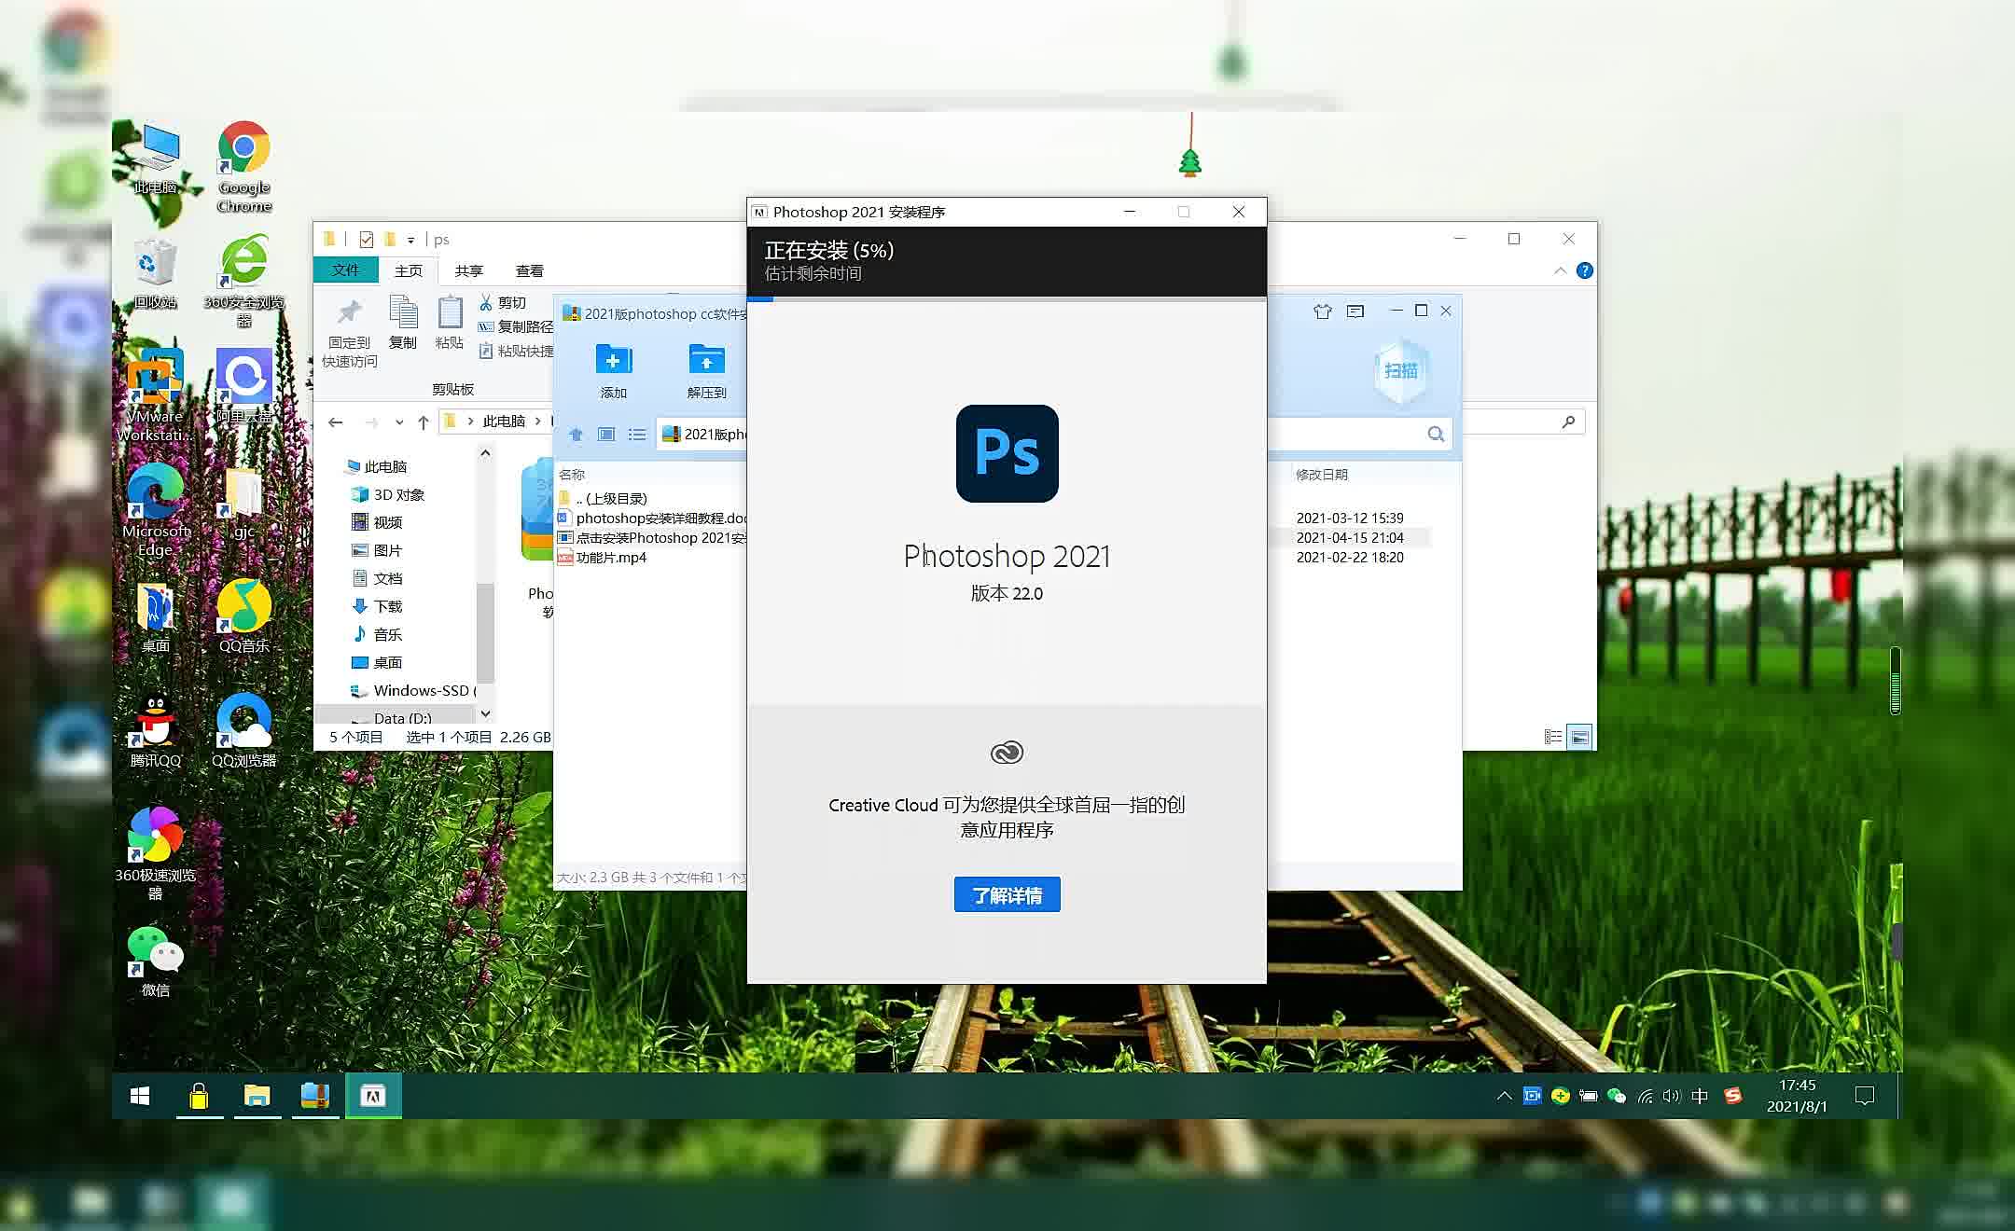The image size is (2015, 1231).
Task: Click the Creative Cloud icon in installer
Action: click(1007, 753)
